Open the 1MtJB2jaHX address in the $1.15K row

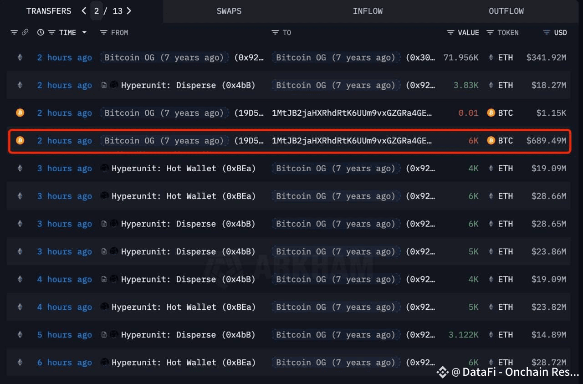[x=352, y=113]
